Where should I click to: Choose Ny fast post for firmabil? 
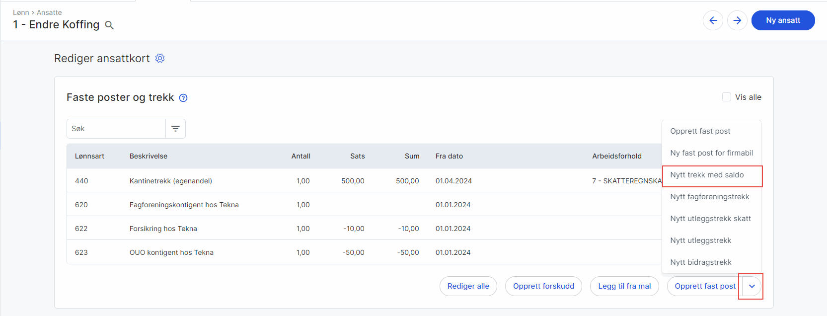(x=711, y=153)
